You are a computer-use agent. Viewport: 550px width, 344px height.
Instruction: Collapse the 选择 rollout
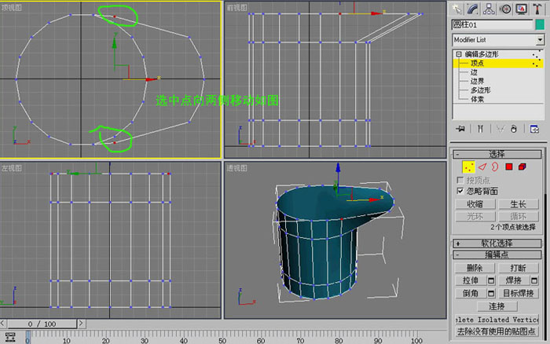click(497, 154)
